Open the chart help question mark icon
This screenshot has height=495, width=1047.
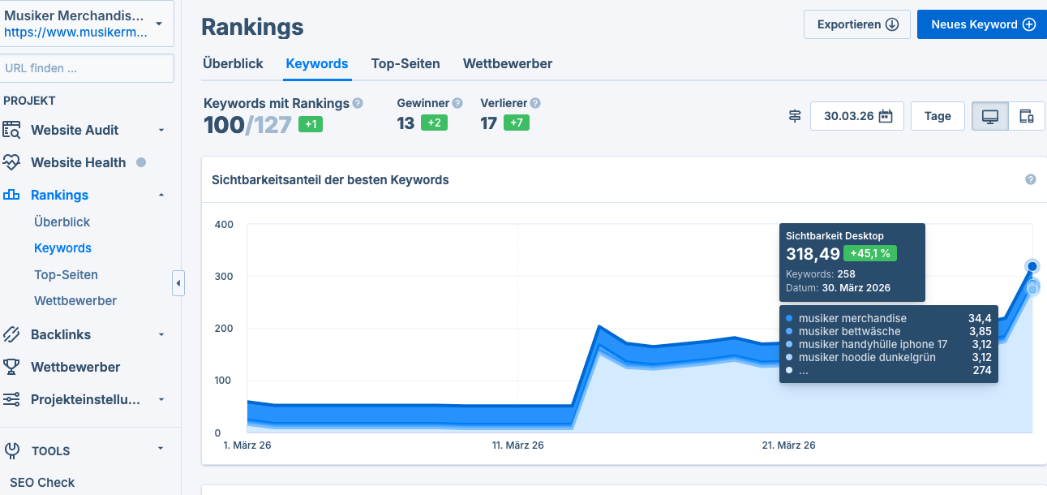(1031, 179)
